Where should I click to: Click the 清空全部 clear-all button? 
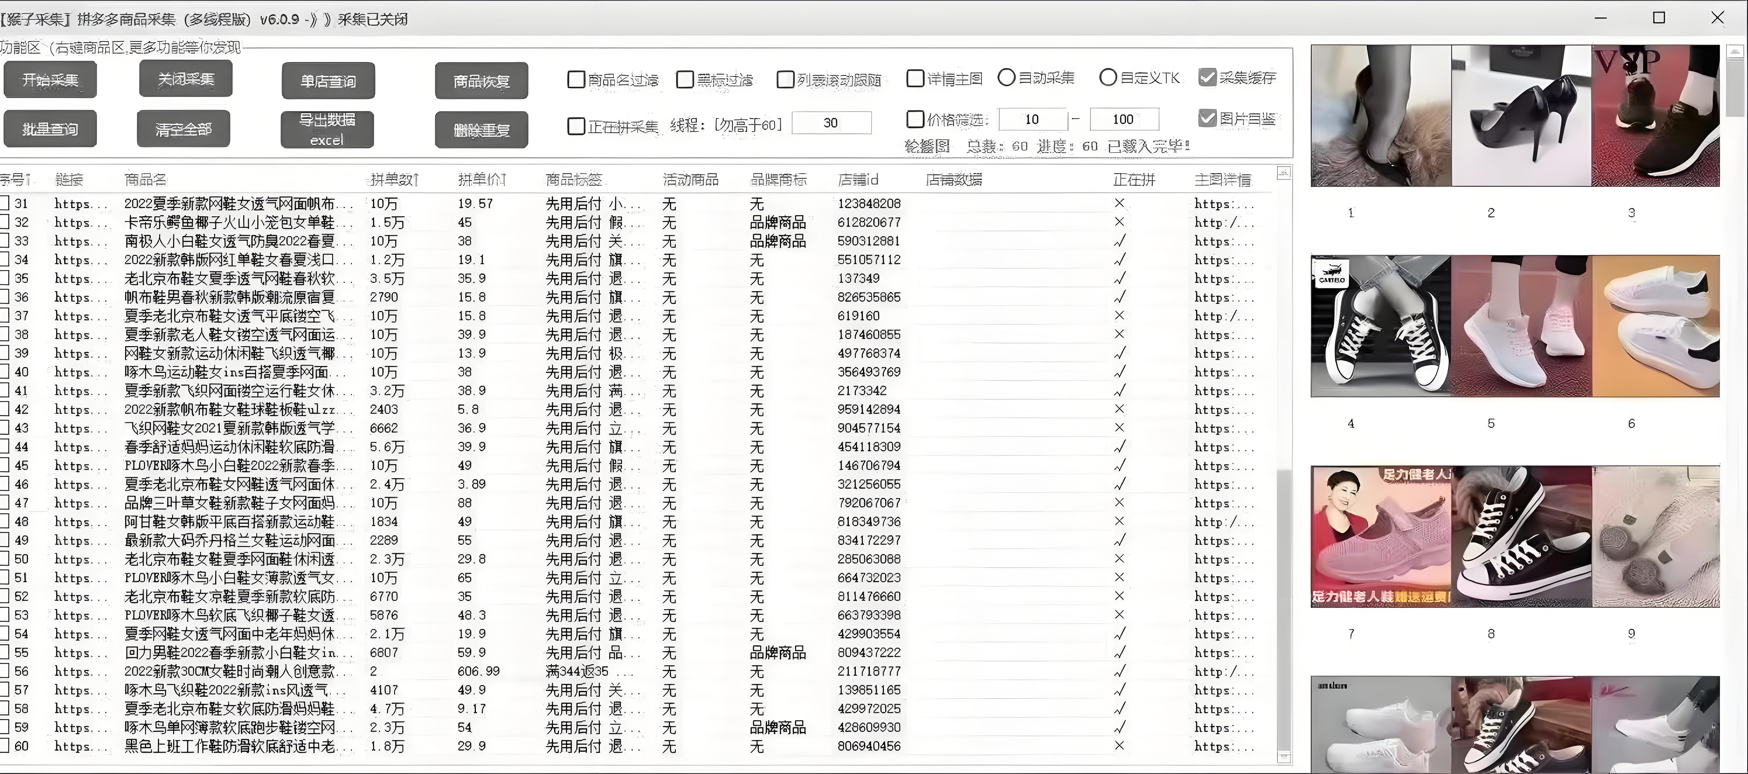point(183,129)
